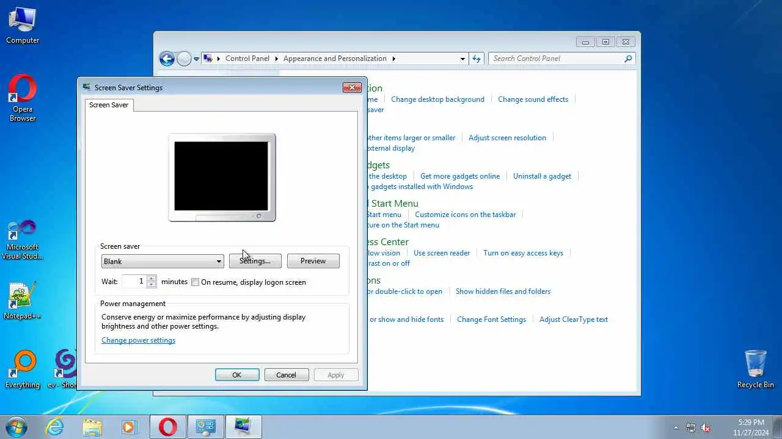Image resolution: width=782 pixels, height=439 pixels.
Task: Minimize the Control Panel window
Action: [585, 42]
